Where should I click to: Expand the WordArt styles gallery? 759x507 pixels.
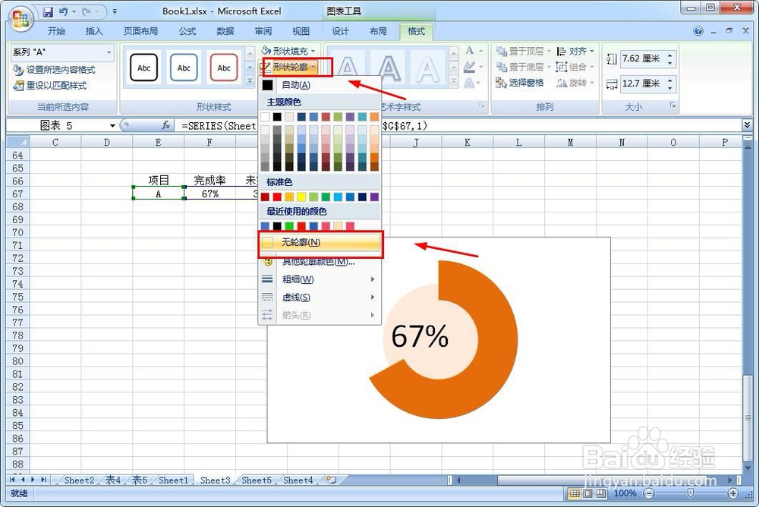click(454, 82)
